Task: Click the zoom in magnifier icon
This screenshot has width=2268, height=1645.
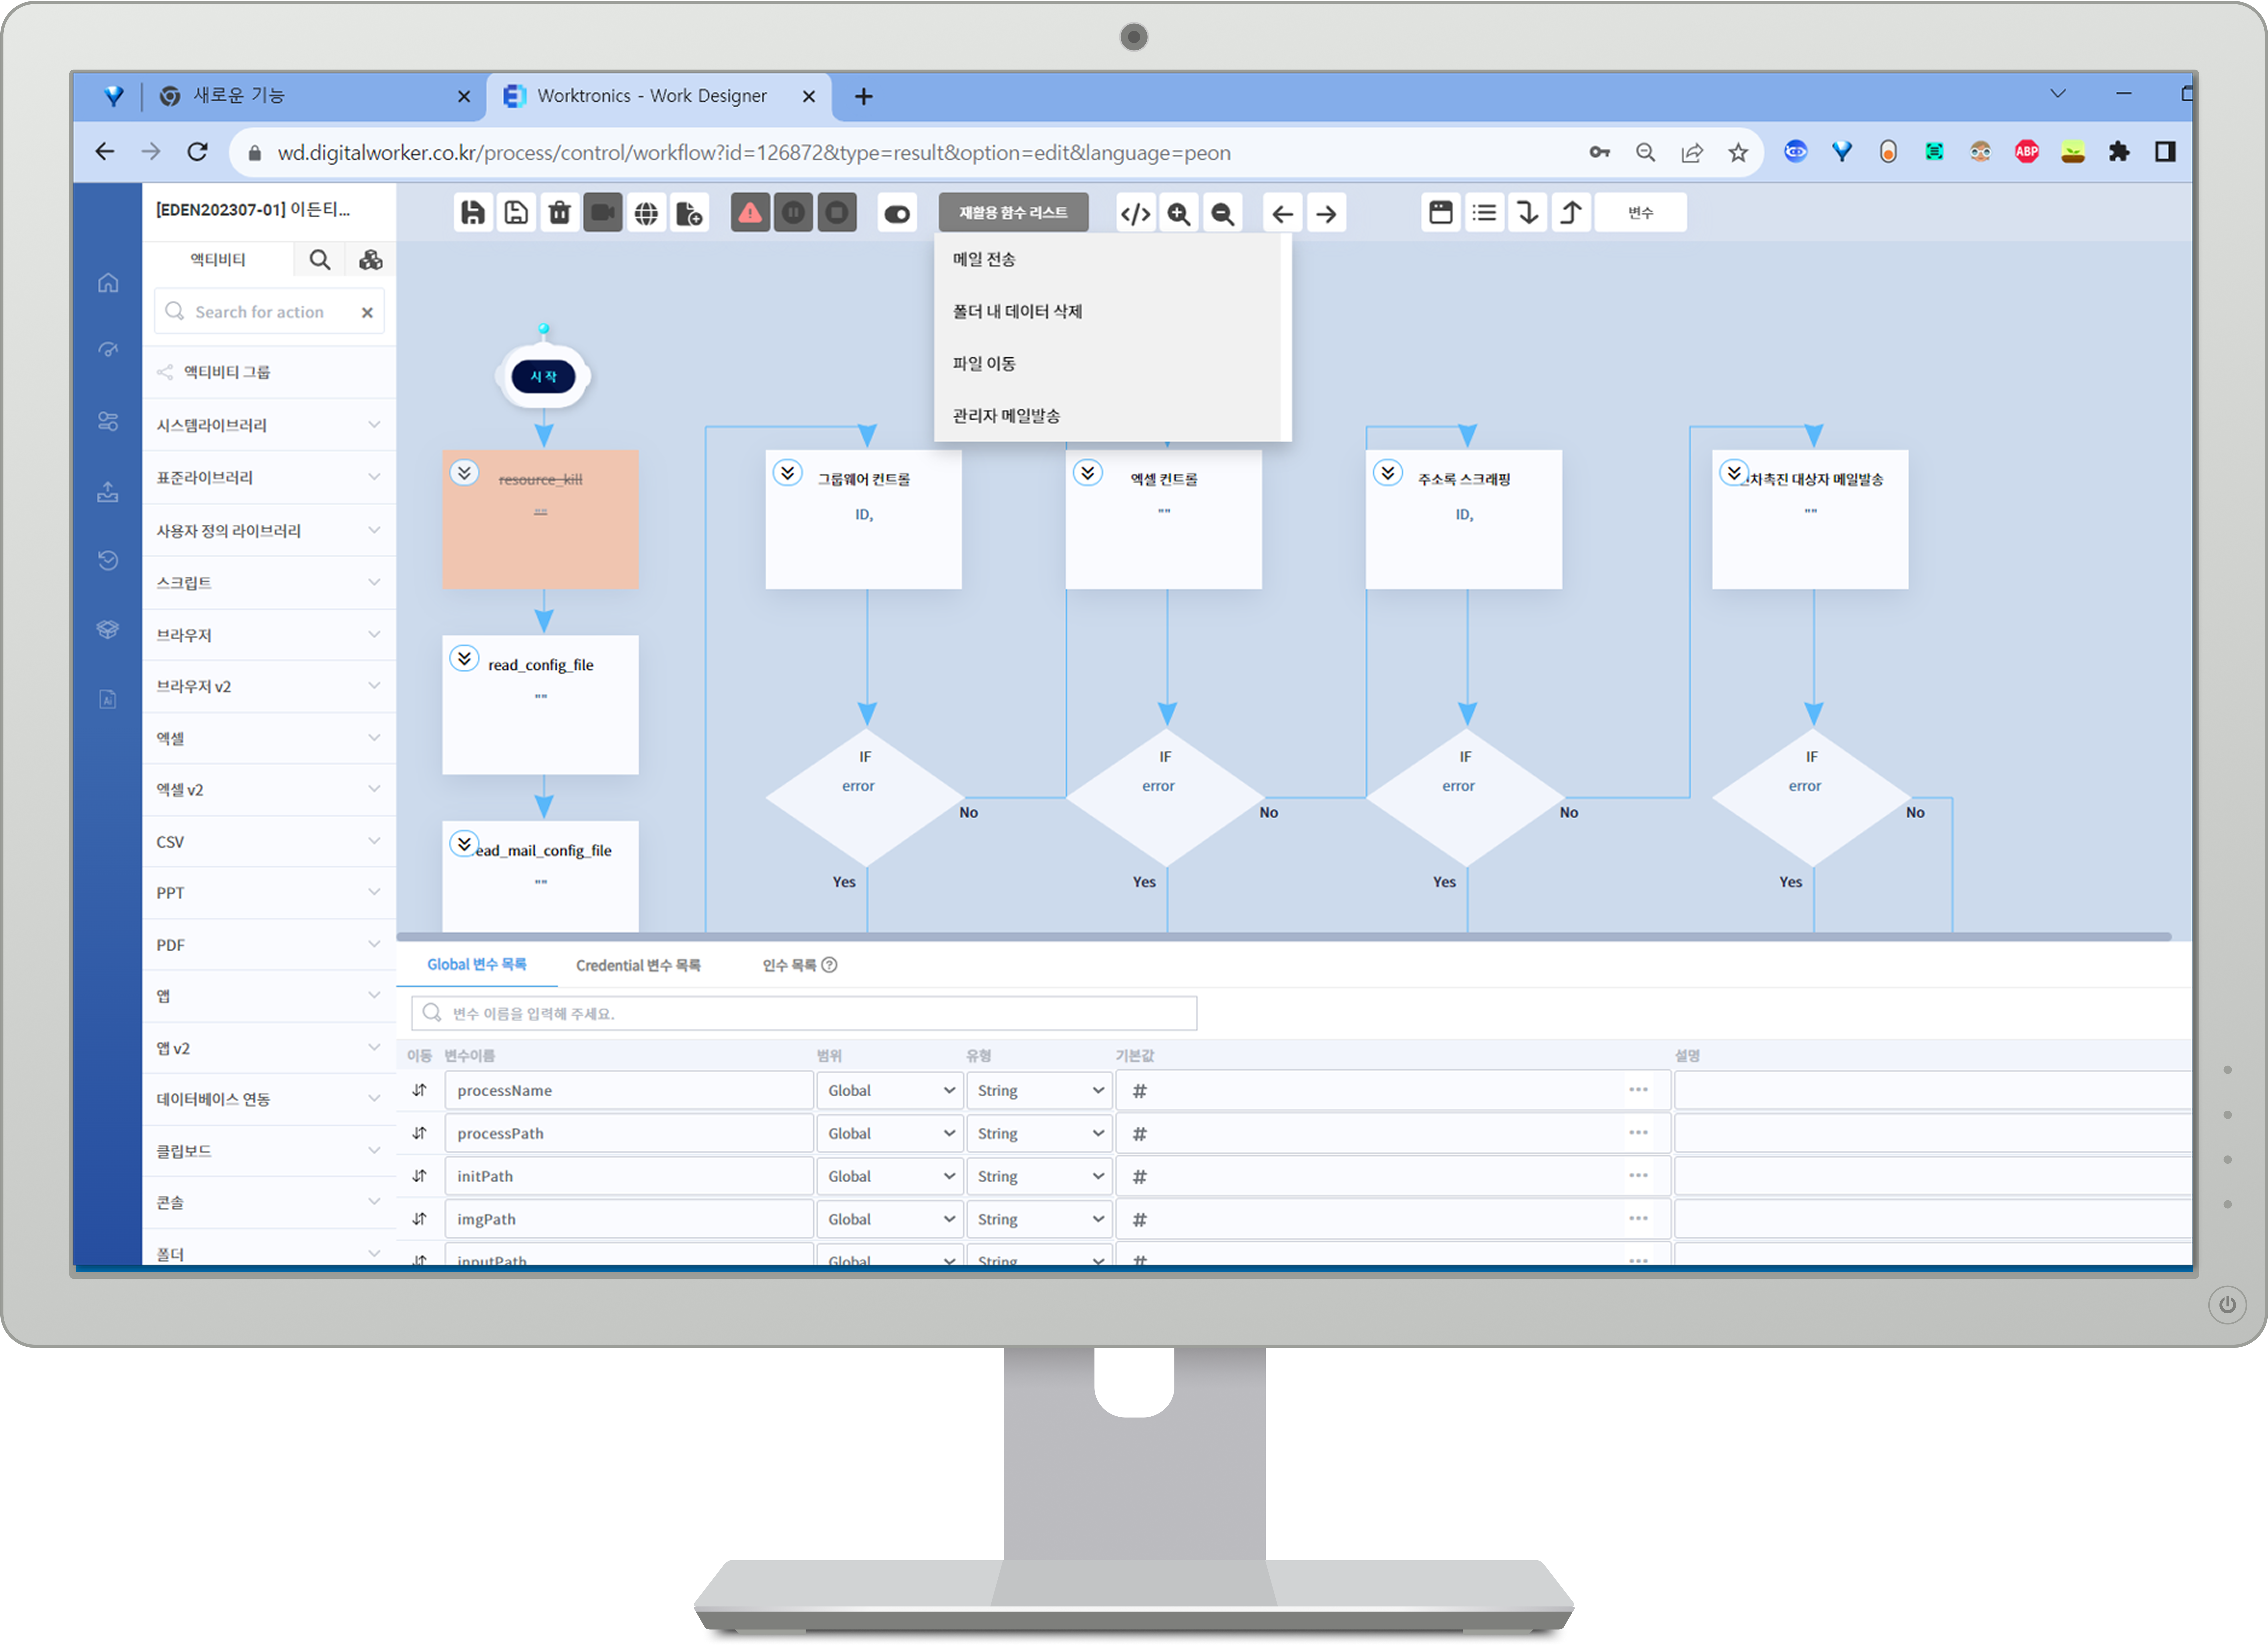Action: pos(1179,213)
